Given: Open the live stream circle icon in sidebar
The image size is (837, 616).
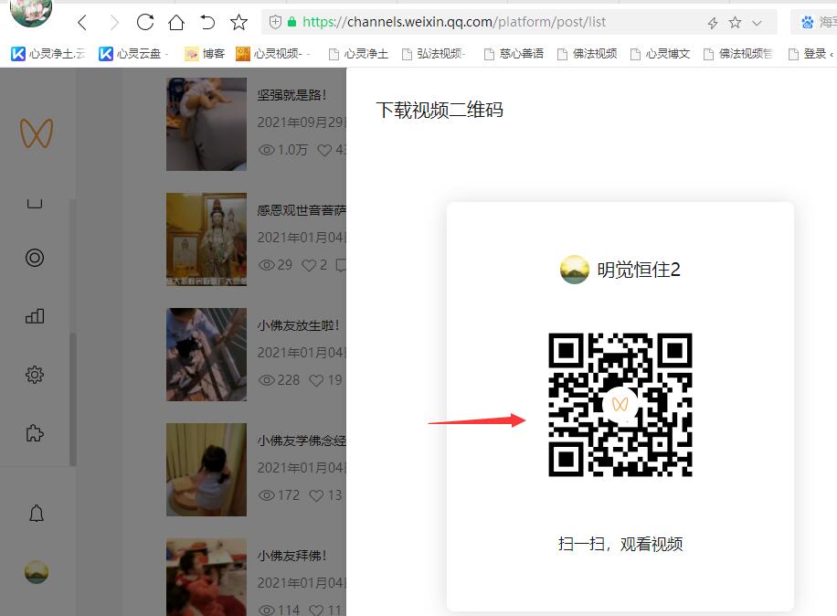Looking at the screenshot, I should pyautogui.click(x=35, y=258).
